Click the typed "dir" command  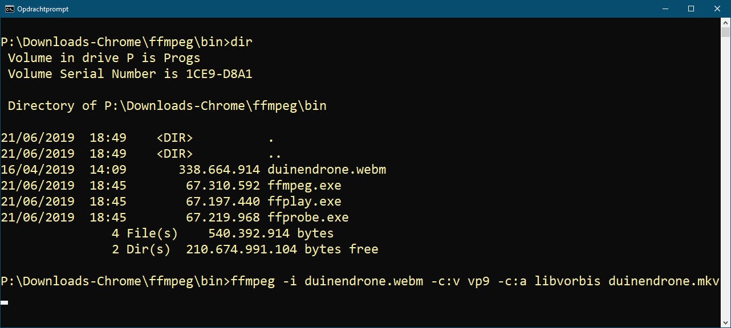[x=242, y=42]
